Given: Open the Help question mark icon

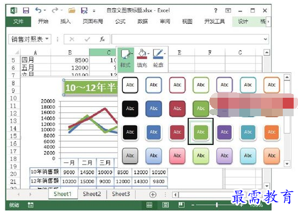Looking at the screenshot, I should coord(215,10).
